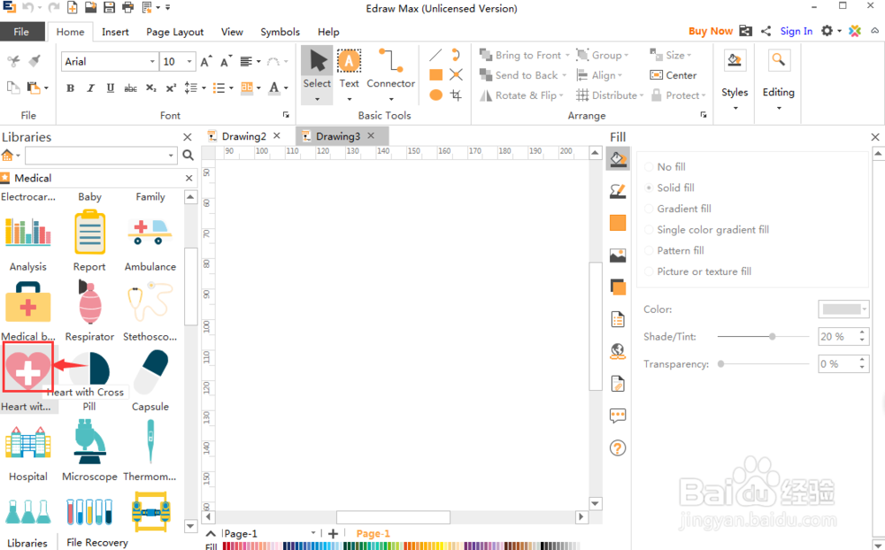Close the Medical library section
Screen dimensions: 885x550
pyautogui.click(x=189, y=179)
